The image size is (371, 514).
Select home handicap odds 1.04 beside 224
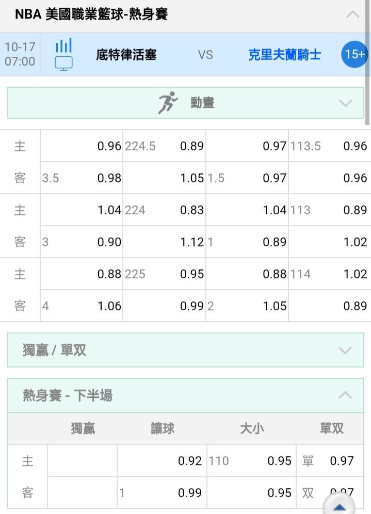(x=82, y=210)
